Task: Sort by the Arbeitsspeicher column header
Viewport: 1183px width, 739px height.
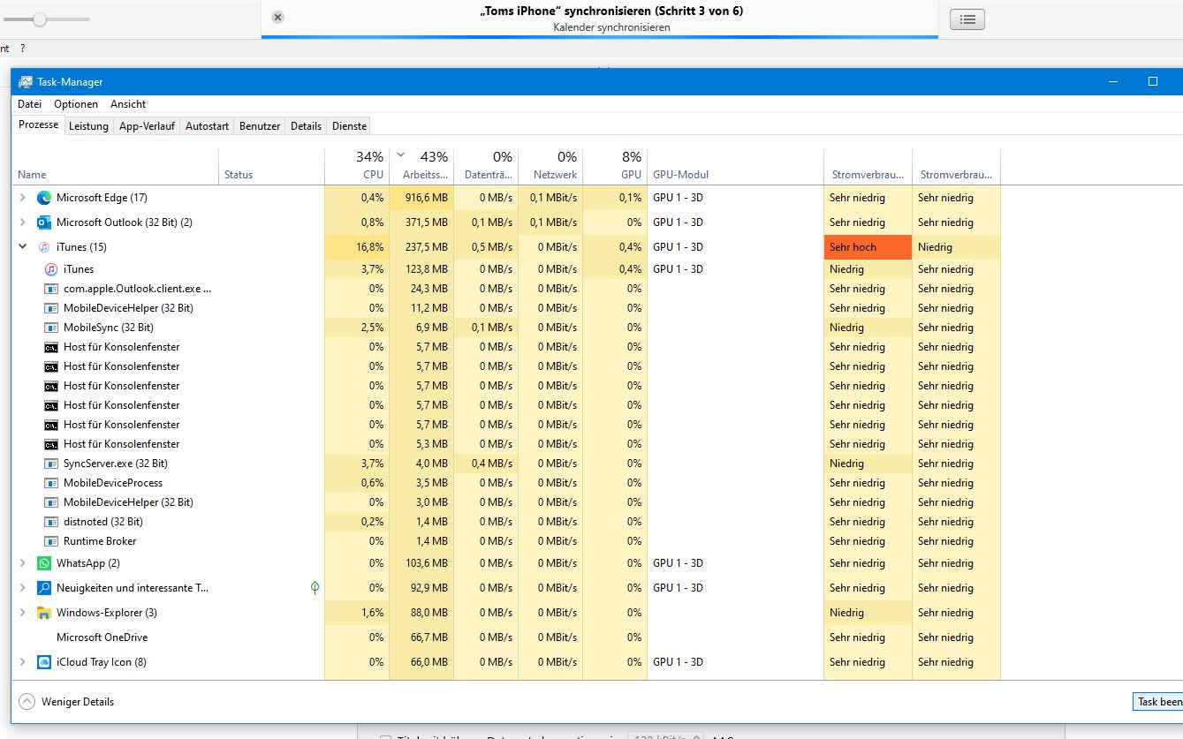Action: click(x=421, y=166)
